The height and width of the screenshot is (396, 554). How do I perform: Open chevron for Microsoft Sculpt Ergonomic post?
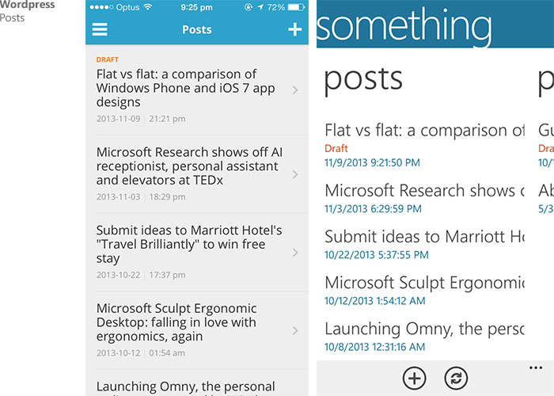pyautogui.click(x=295, y=330)
